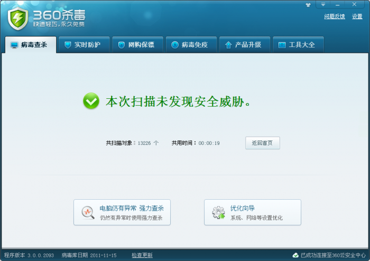Click the green checkmark status icon
Screen dimensions: 370x261
91,101
